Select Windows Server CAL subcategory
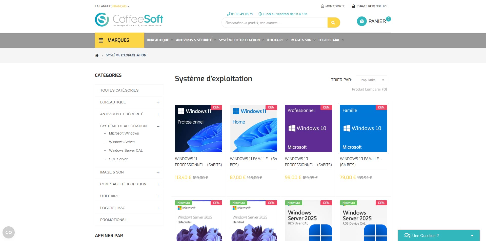486x241 pixels. click(x=126, y=150)
